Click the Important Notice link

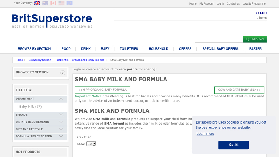click(88, 96)
